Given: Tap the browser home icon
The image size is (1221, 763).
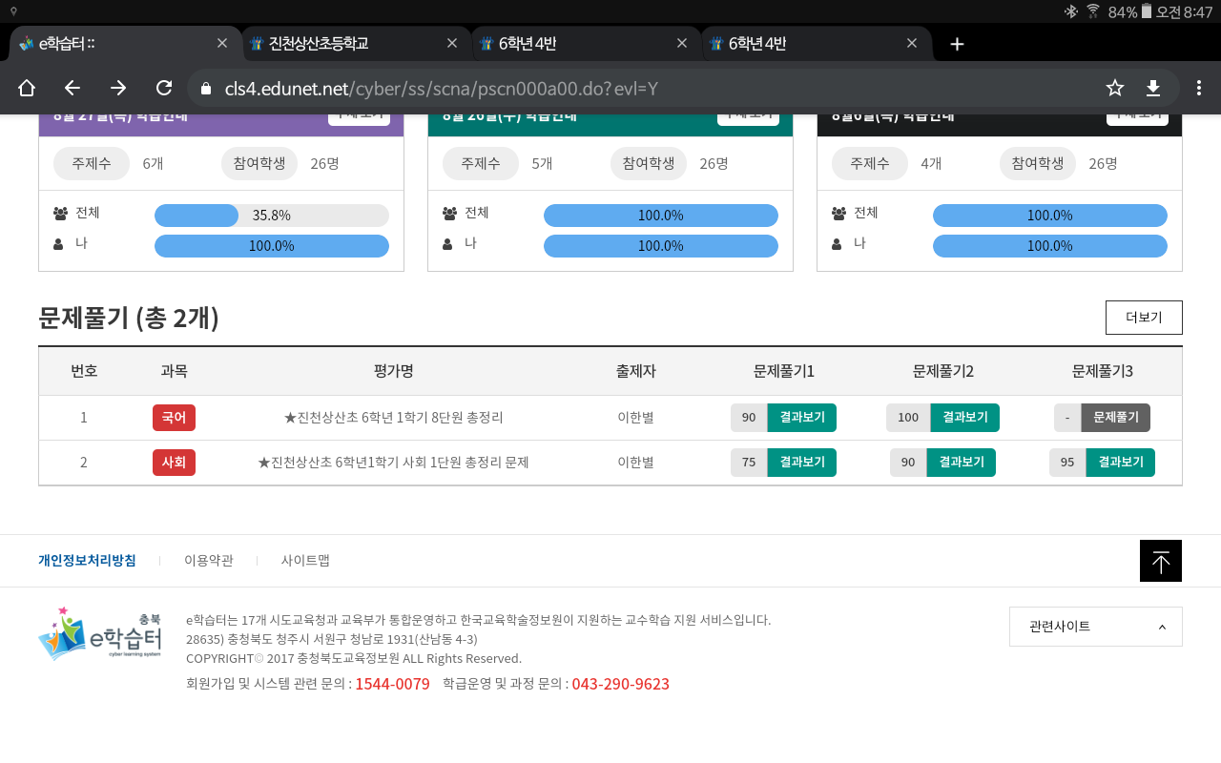Looking at the screenshot, I should pos(27,88).
